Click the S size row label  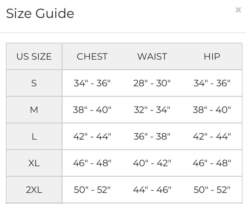point(34,83)
